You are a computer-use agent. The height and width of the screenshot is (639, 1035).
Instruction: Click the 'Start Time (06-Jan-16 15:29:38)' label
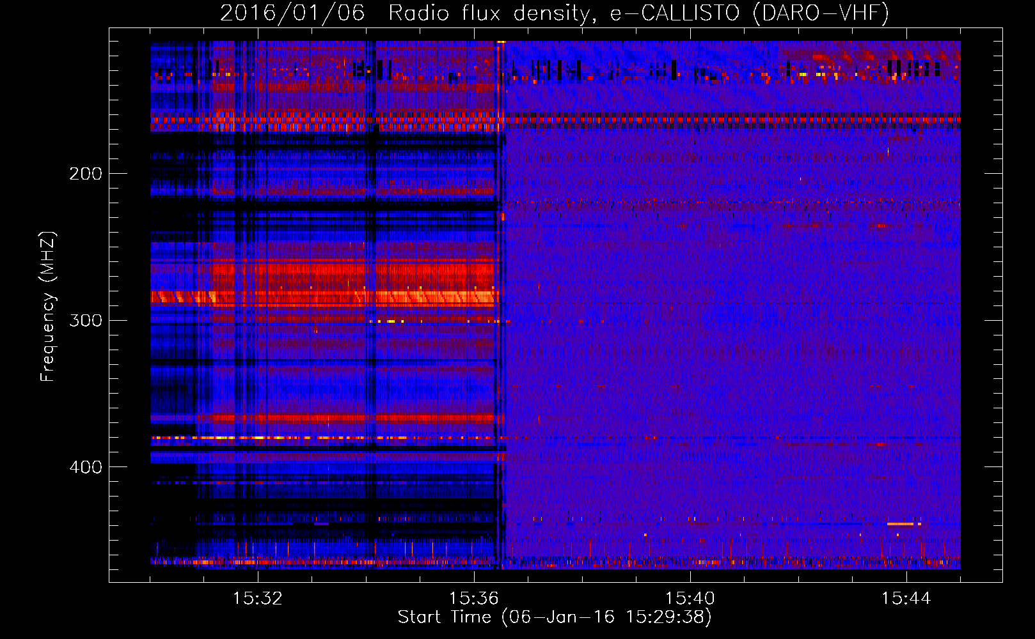point(555,617)
